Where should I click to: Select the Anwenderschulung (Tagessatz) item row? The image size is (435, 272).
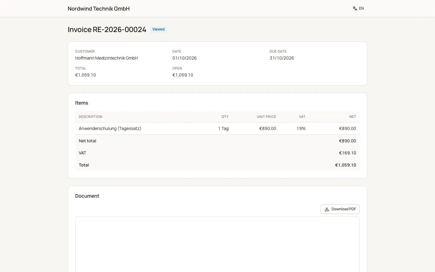[217, 128]
